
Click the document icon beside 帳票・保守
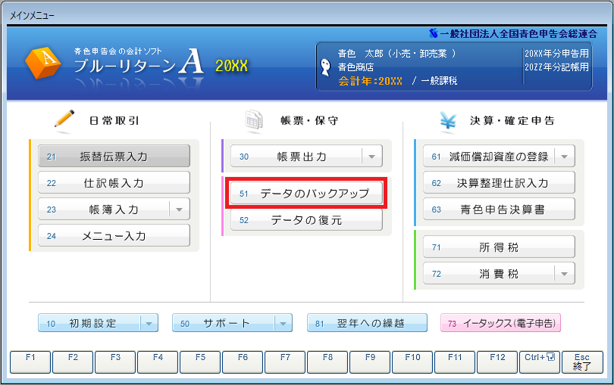(254, 120)
